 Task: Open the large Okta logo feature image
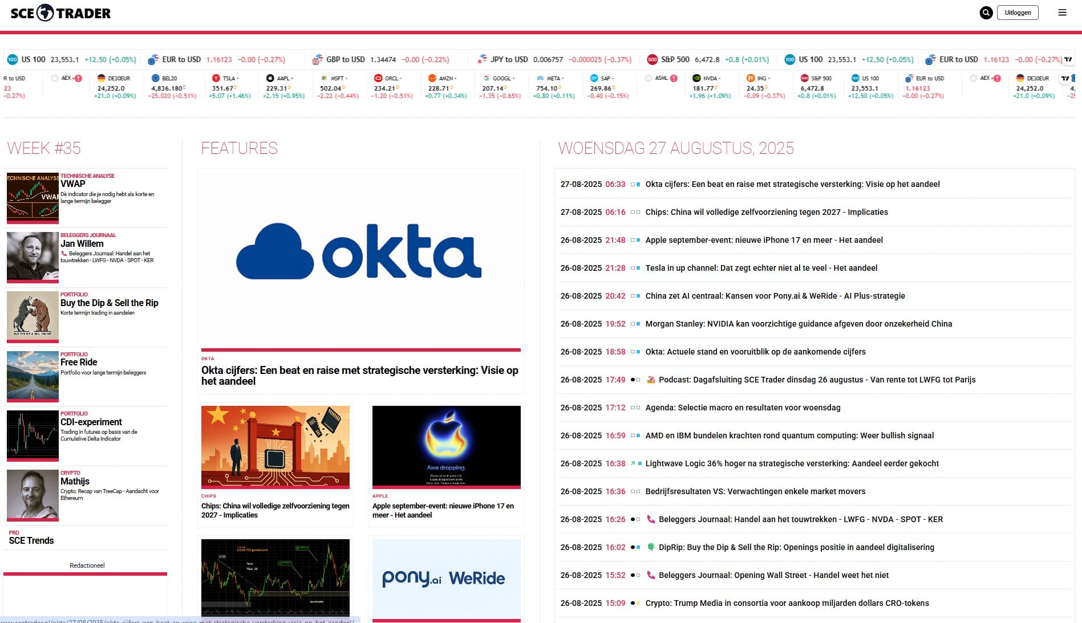point(361,260)
